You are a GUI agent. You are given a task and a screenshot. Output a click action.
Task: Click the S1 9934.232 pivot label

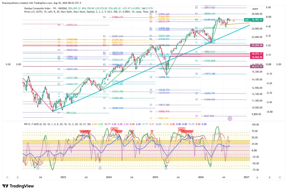67,113
